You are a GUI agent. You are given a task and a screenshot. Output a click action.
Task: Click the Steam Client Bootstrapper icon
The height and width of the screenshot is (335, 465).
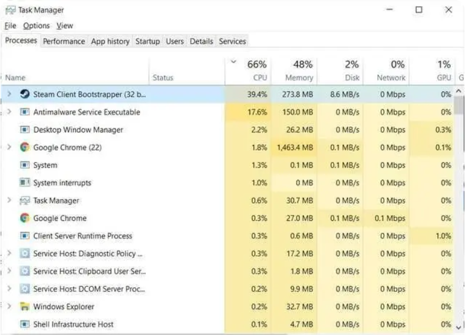25,94
